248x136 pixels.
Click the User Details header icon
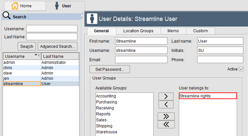(x=92, y=19)
